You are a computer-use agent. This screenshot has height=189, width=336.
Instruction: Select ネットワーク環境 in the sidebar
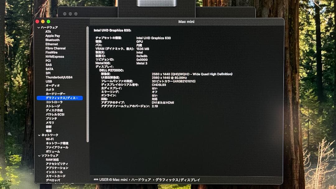[57, 143]
